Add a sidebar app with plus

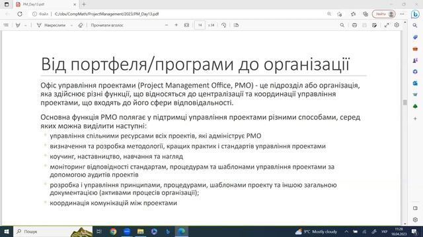click(415, 118)
